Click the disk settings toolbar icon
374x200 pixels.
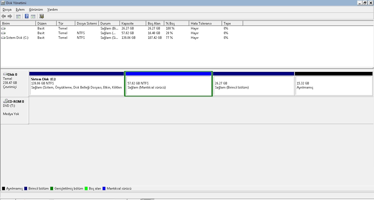point(42,16)
